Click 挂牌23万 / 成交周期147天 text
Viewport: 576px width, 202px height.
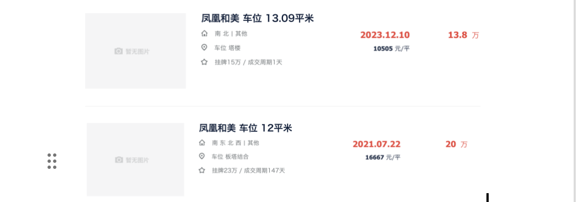248,171
